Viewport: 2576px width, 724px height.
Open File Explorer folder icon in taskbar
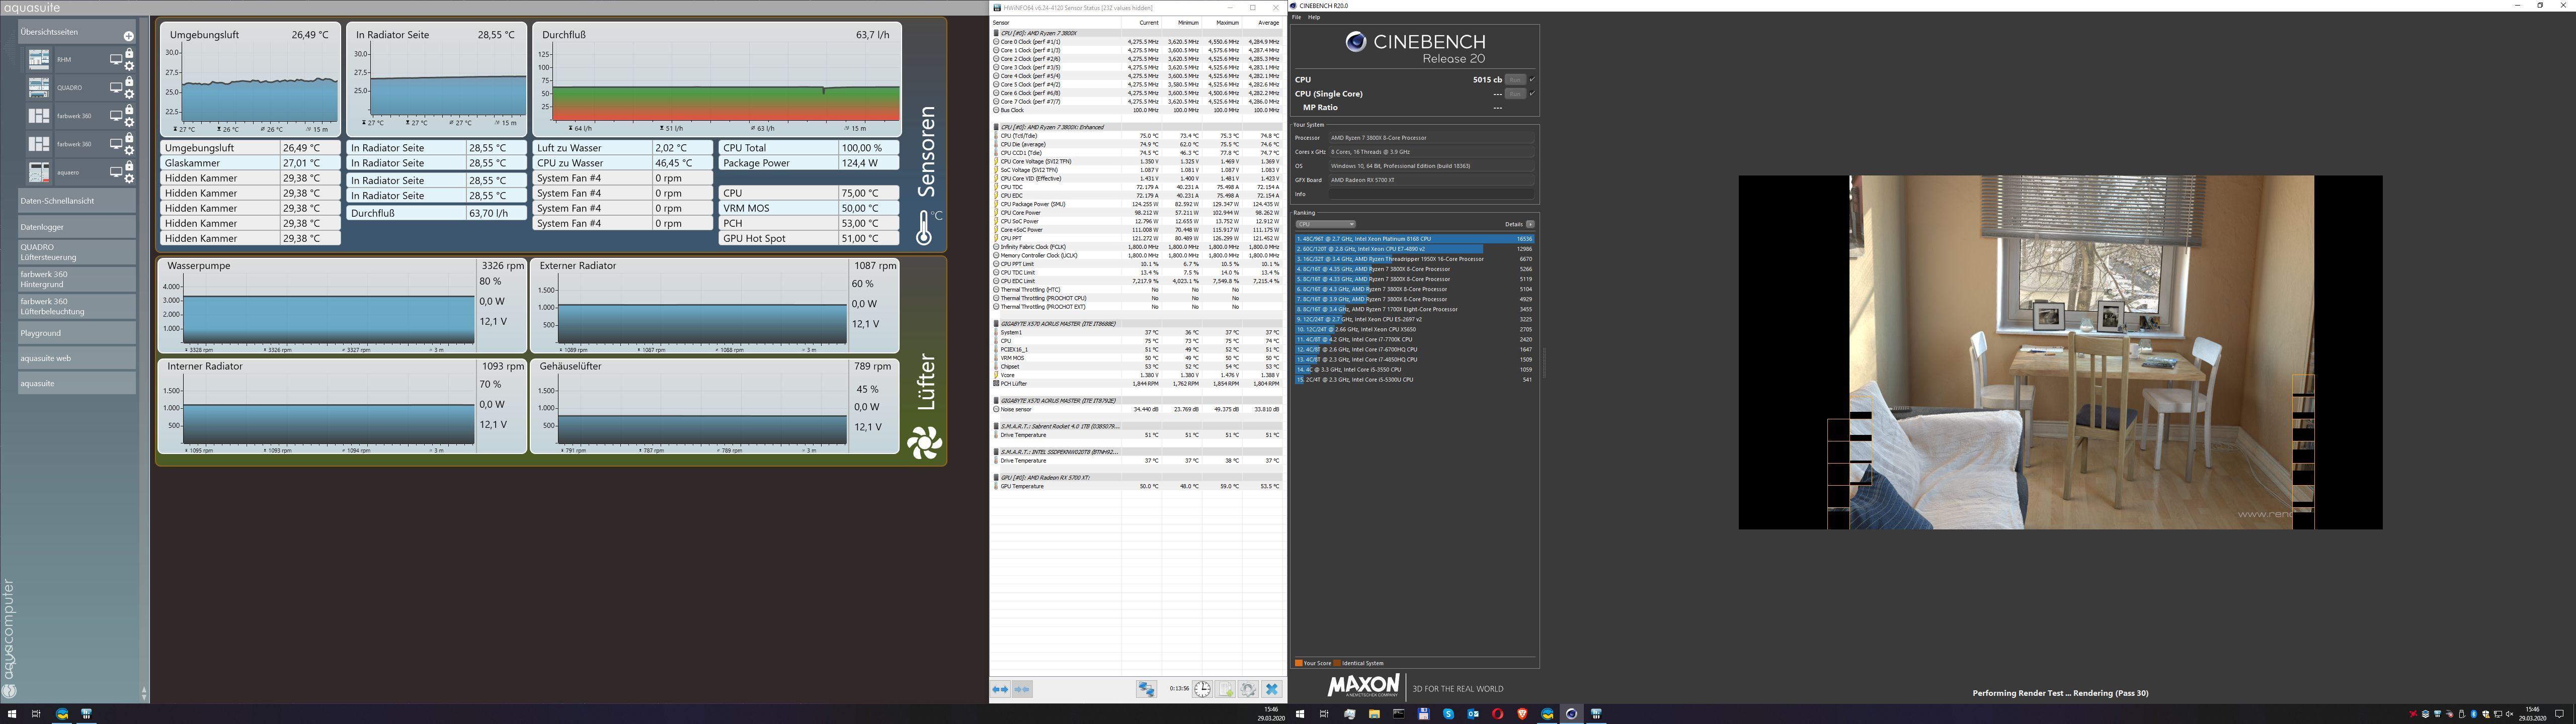click(x=1375, y=714)
